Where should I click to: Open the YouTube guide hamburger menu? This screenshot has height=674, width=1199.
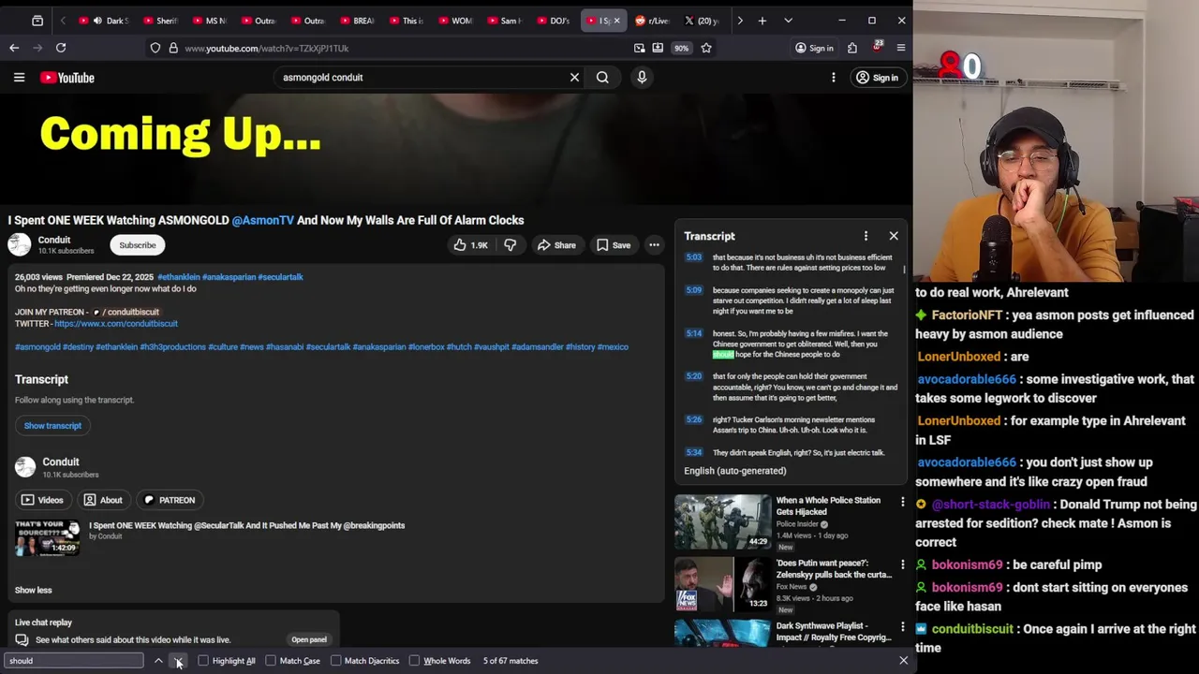(x=19, y=78)
